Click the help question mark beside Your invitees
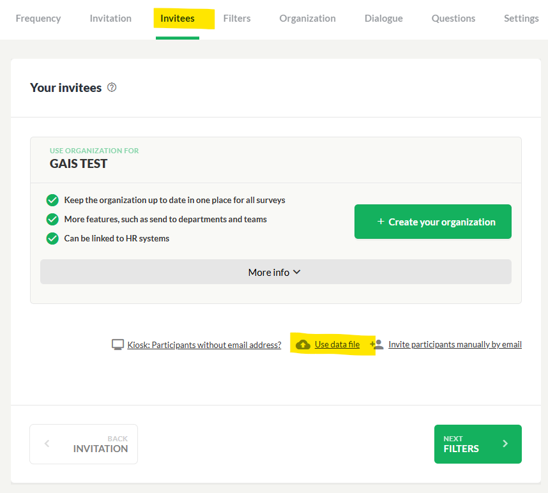 [x=112, y=87]
